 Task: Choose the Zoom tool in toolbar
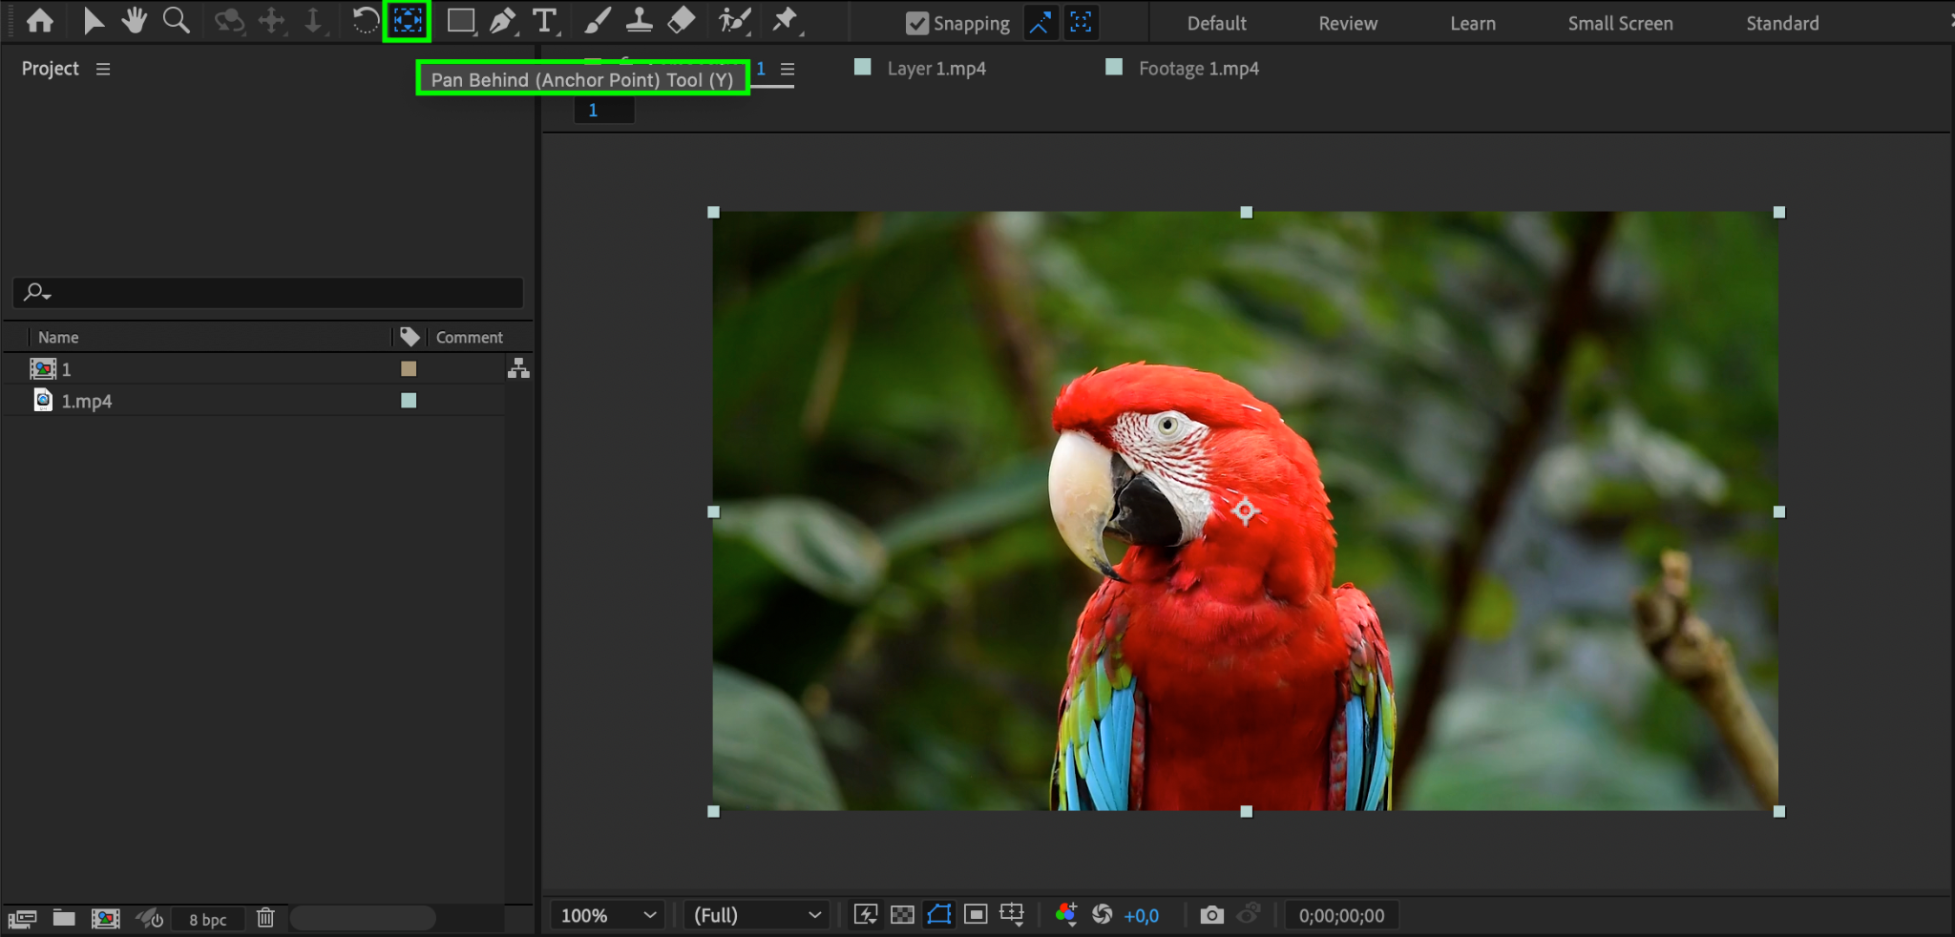[x=176, y=21]
